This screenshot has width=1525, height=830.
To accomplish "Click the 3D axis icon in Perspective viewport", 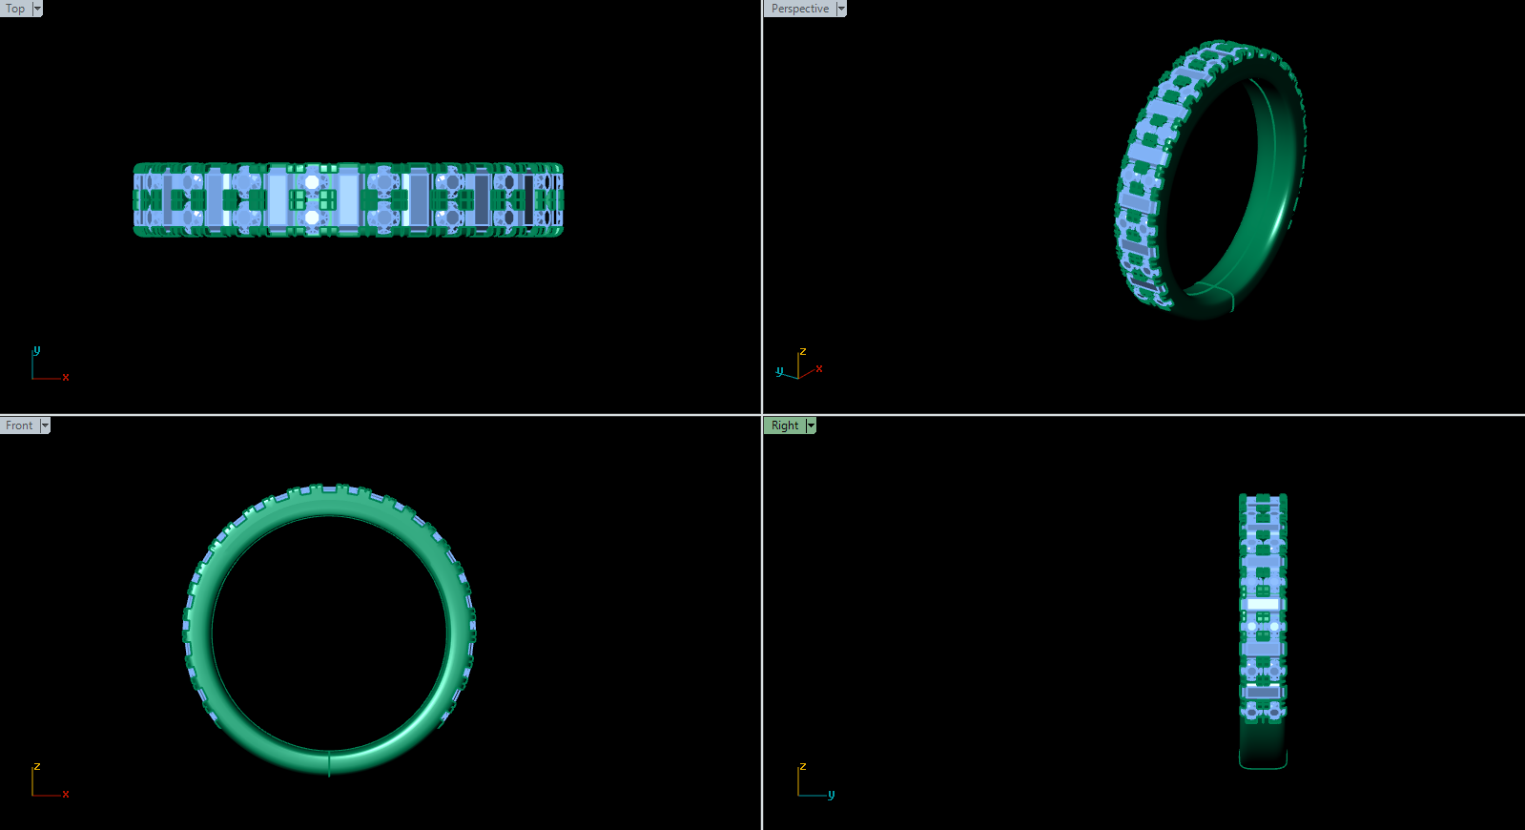I will click(799, 365).
